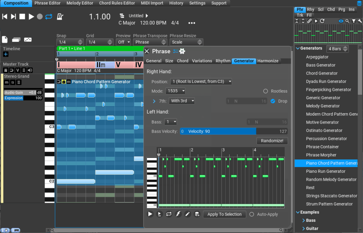Enable loop playback in the transport bar
The width and height of the screenshot is (363, 233).
[x=48, y=16]
